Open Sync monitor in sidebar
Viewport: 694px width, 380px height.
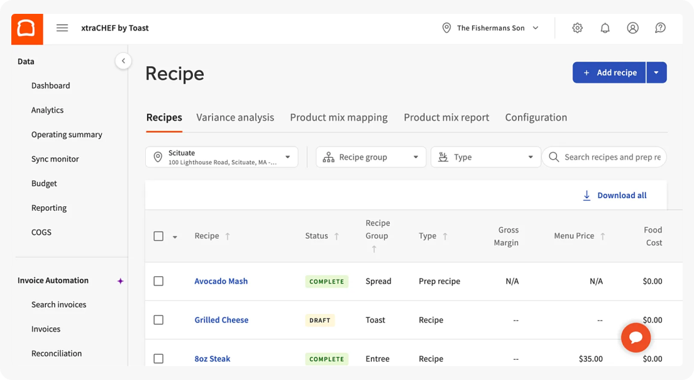(x=55, y=159)
